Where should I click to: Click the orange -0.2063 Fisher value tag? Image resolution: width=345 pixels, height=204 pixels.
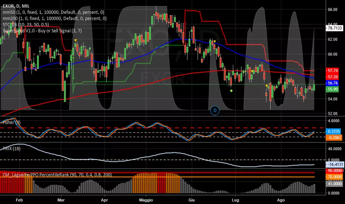(334, 137)
